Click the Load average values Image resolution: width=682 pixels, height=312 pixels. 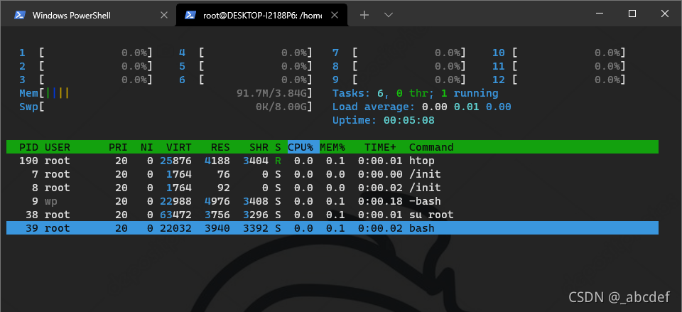point(467,107)
